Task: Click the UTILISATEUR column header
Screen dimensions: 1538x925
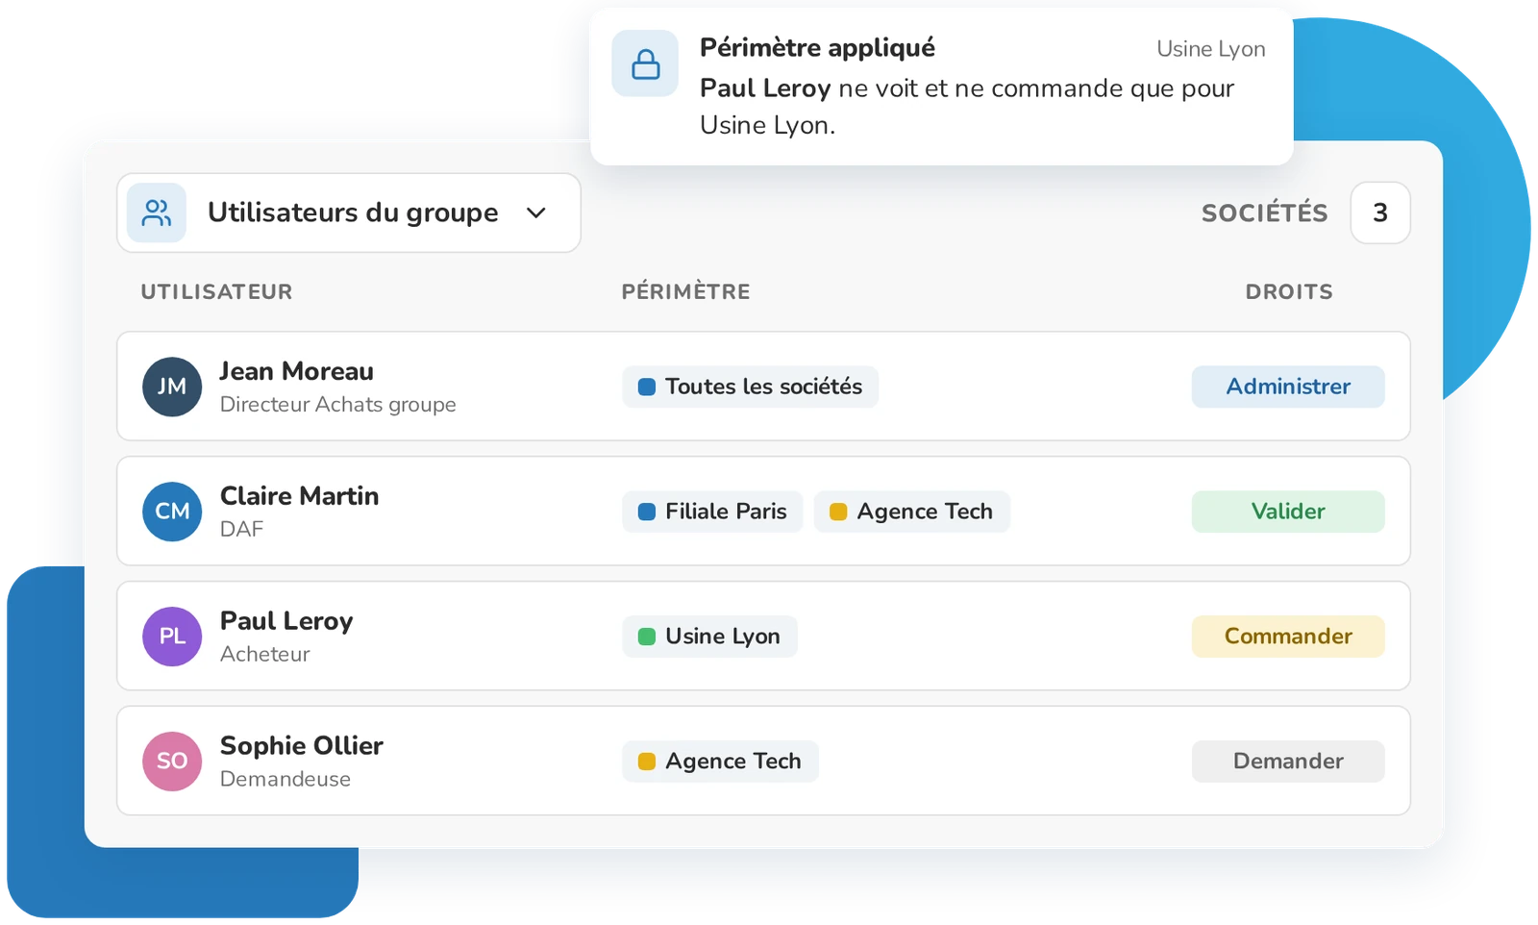Action: point(216,292)
